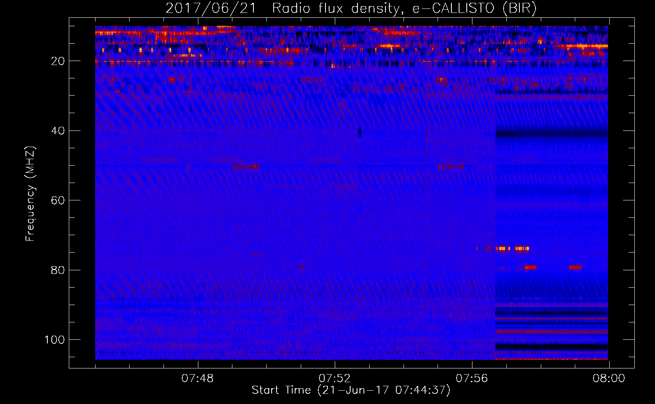This screenshot has width=655, height=404.
Task: Click the 40 frequency tick label
Action: click(x=58, y=131)
